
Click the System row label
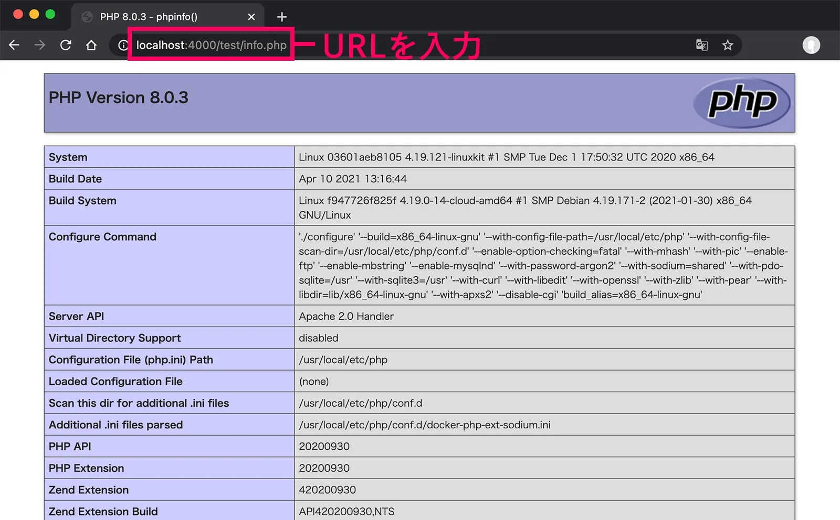pyautogui.click(x=68, y=157)
